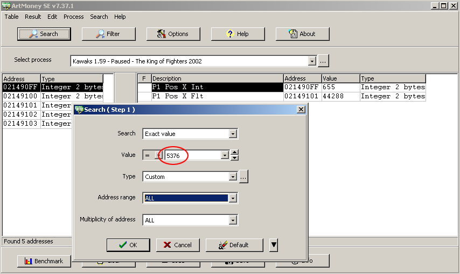Screen dimensions: 460x274
Task: Expand the Address range dropdown
Action: coord(233,198)
